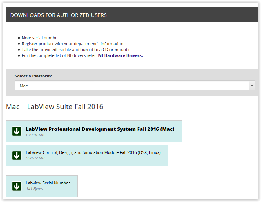Viewport: 261px width, 202px height.
Task: Click download icon for Control, Design, Simulation Module
Action: point(17,155)
